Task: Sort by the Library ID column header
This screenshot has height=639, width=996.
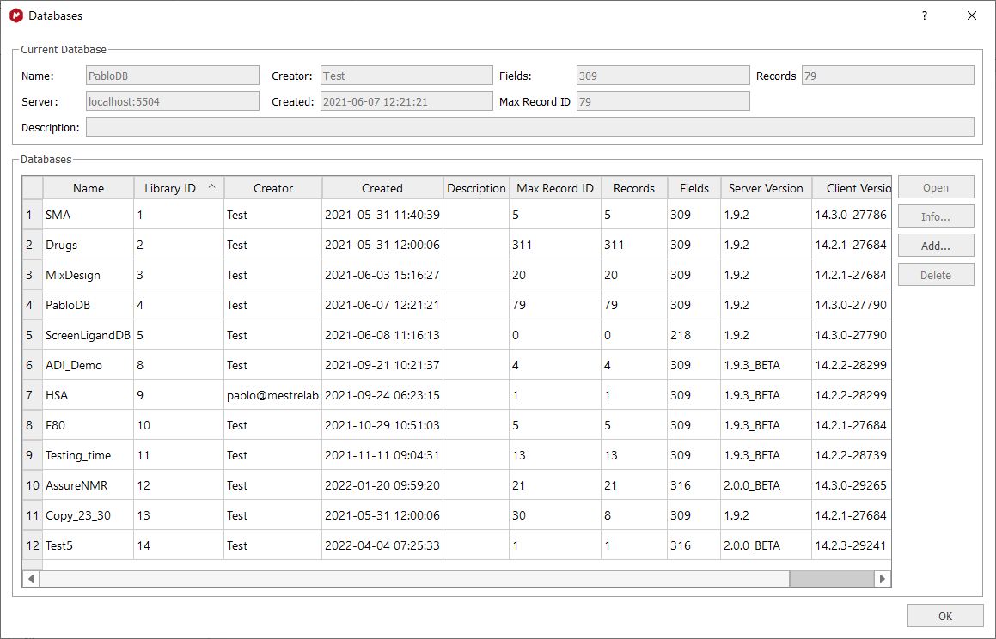Action: coord(179,188)
